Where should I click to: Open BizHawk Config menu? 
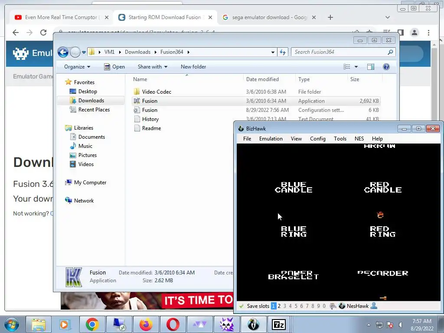point(318,139)
